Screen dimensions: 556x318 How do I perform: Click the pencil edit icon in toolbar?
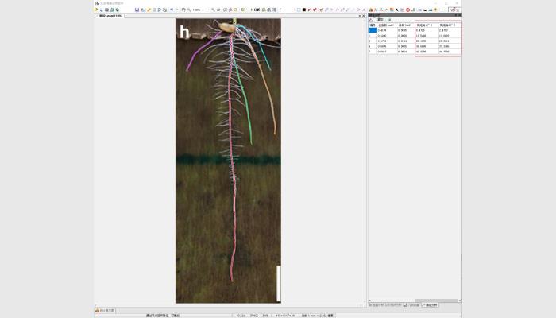pyautogui.click(x=149, y=10)
